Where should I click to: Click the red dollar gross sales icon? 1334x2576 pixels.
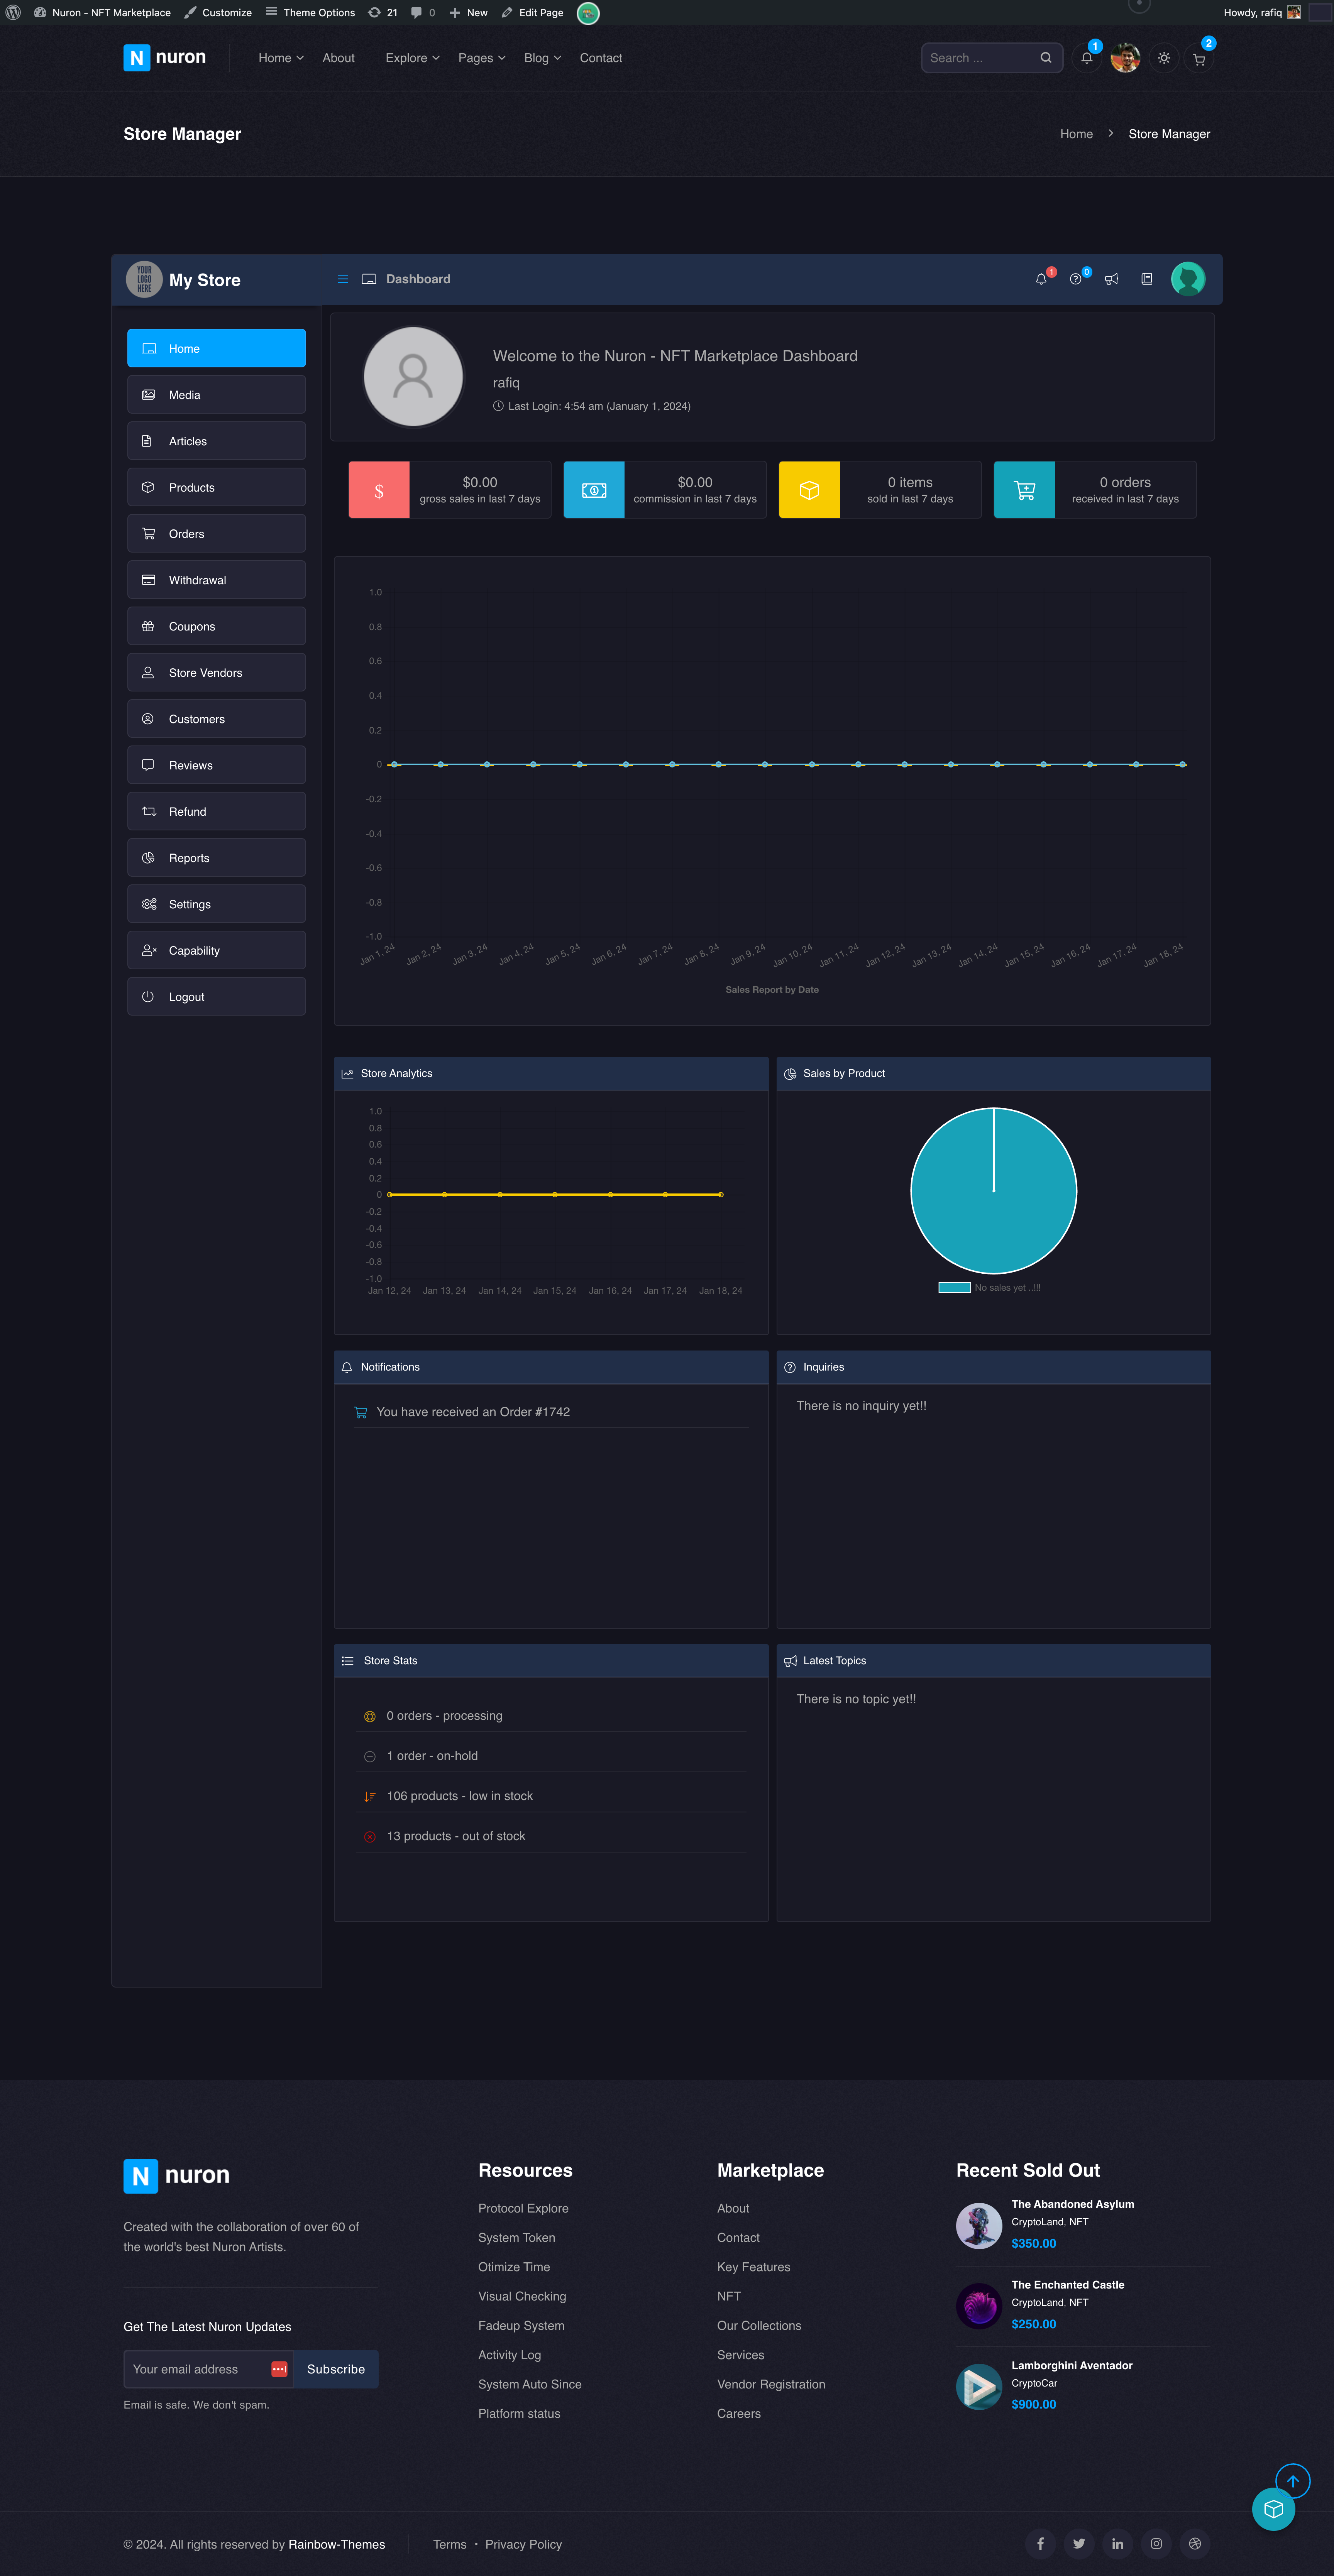(x=379, y=490)
